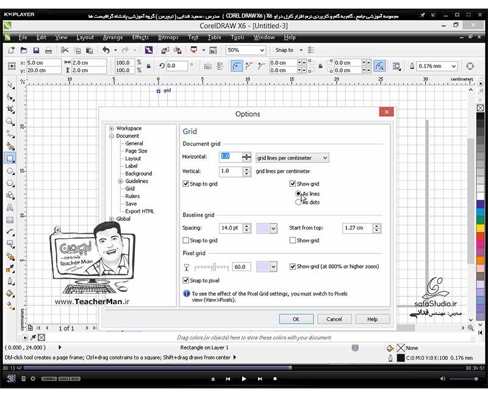
Task: Select the Color Eyedropper tool
Action: pos(10,269)
